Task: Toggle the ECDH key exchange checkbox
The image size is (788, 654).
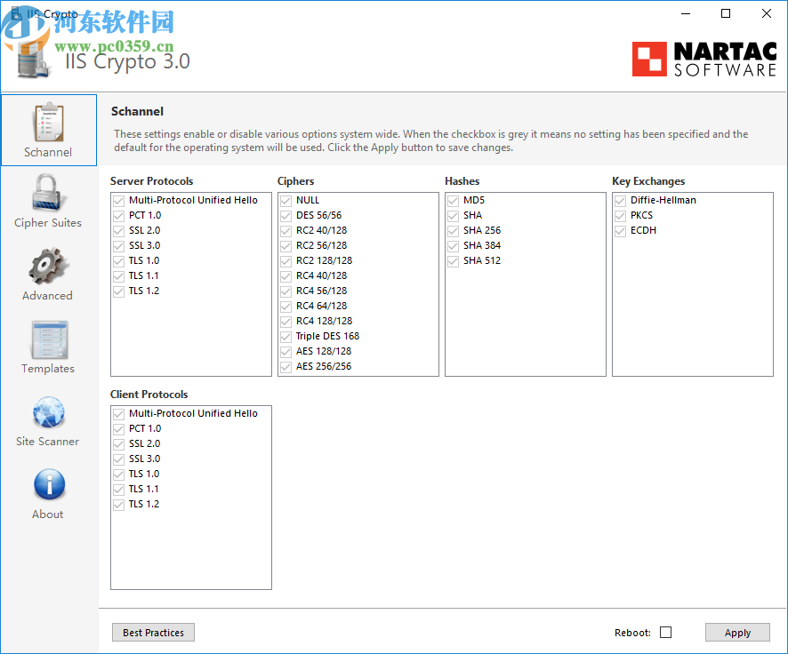Action: point(621,231)
